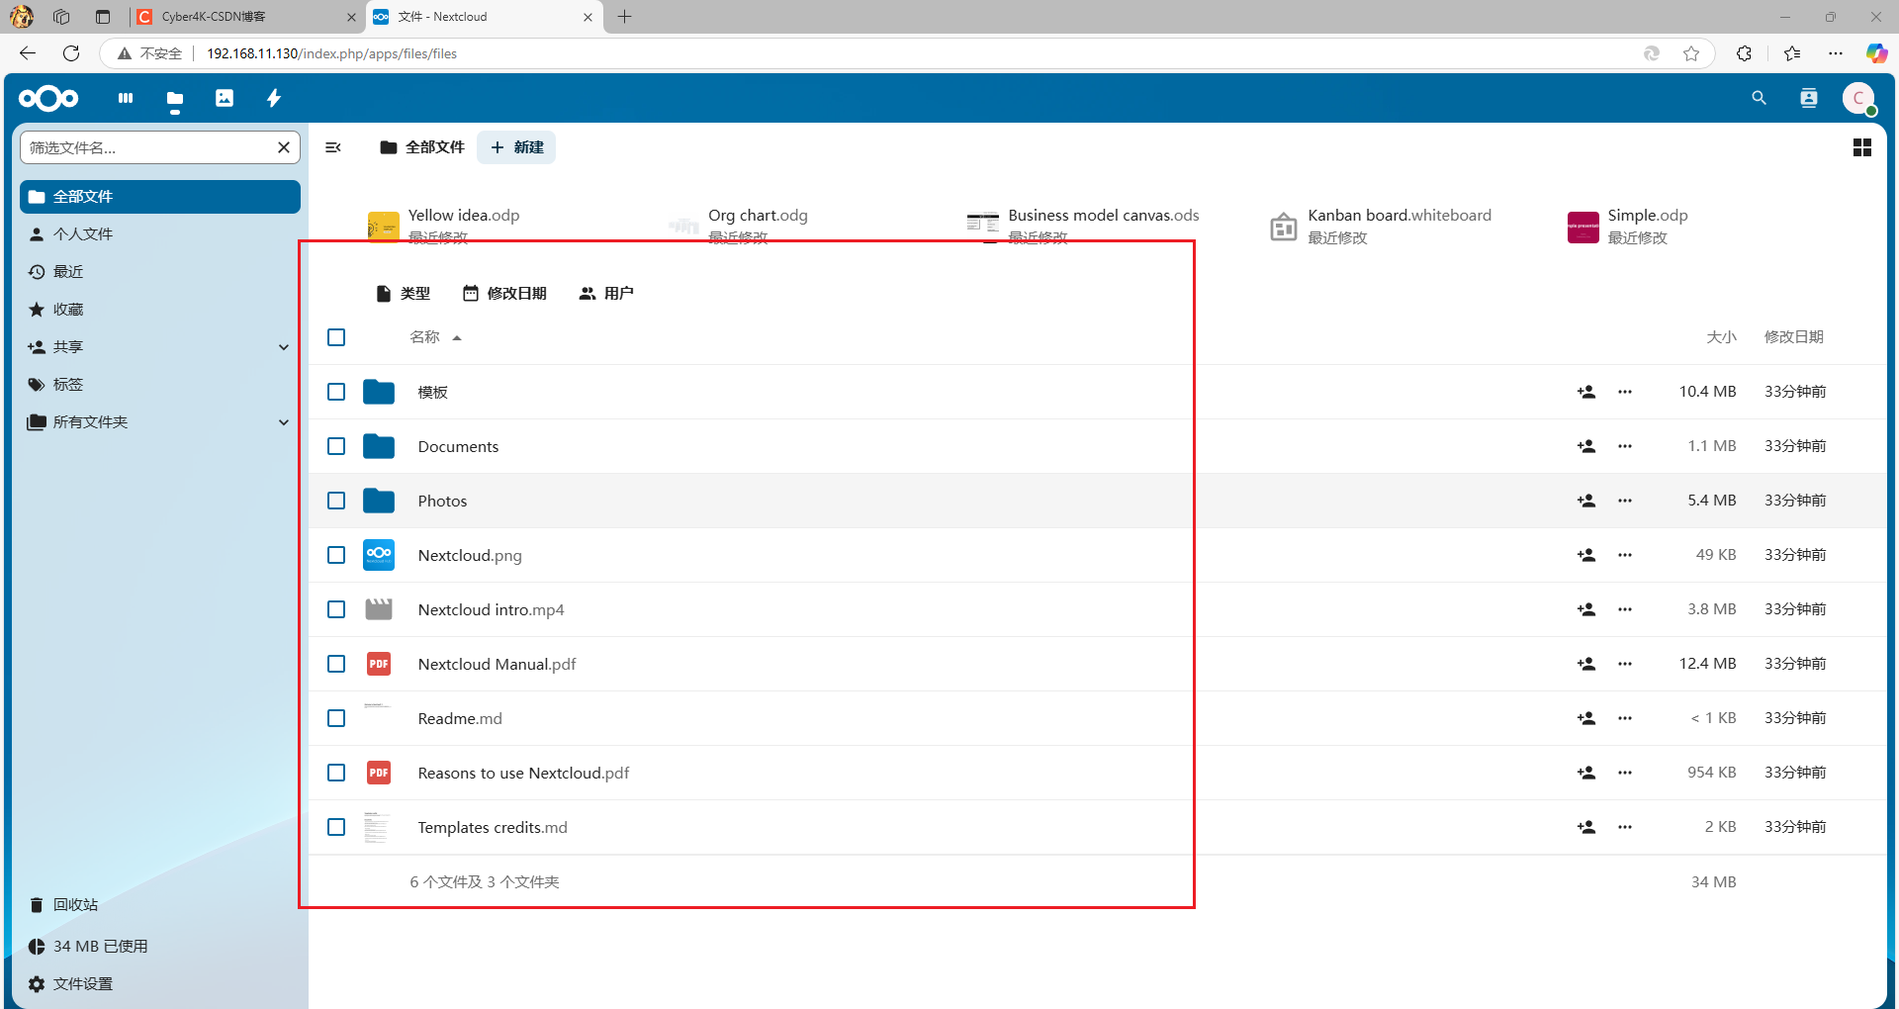Select 全部文件 in the sidebar

point(160,197)
